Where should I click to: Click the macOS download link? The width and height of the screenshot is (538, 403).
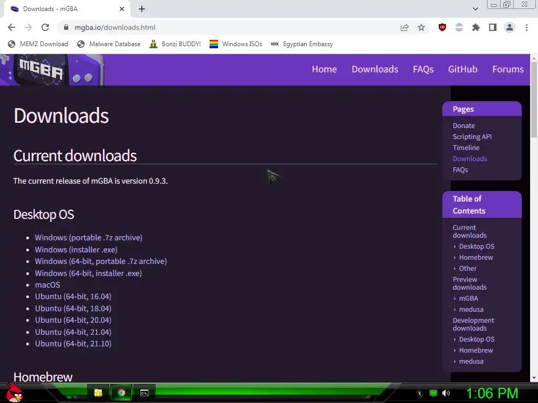[47, 285]
